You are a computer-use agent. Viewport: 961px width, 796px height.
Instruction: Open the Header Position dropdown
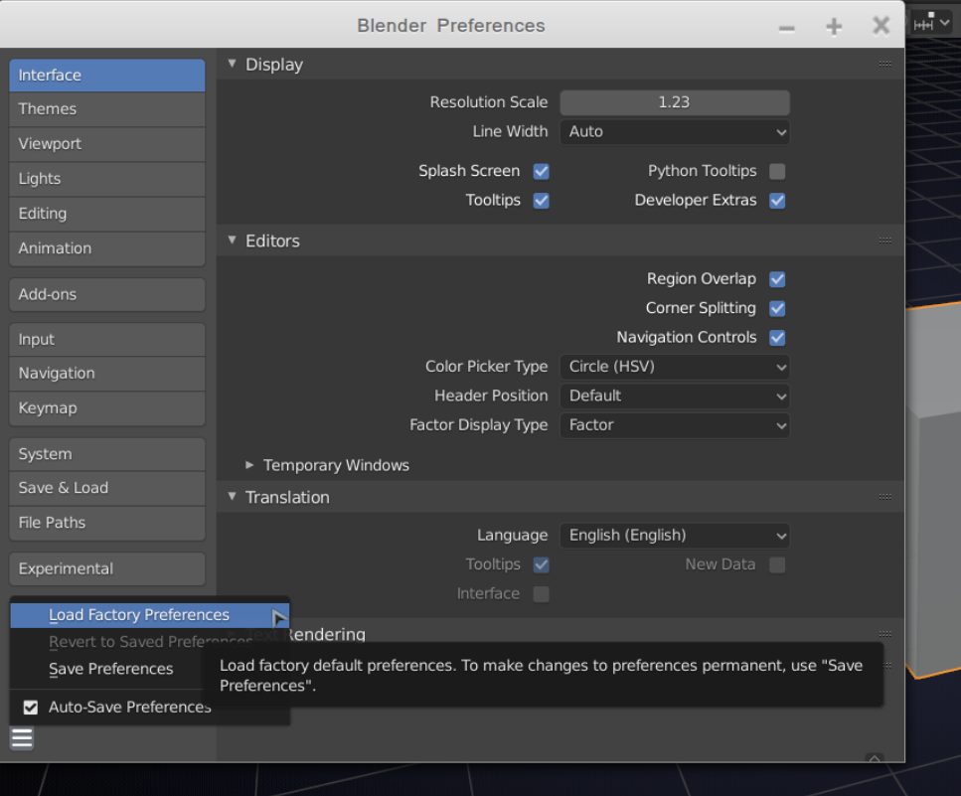pos(674,396)
